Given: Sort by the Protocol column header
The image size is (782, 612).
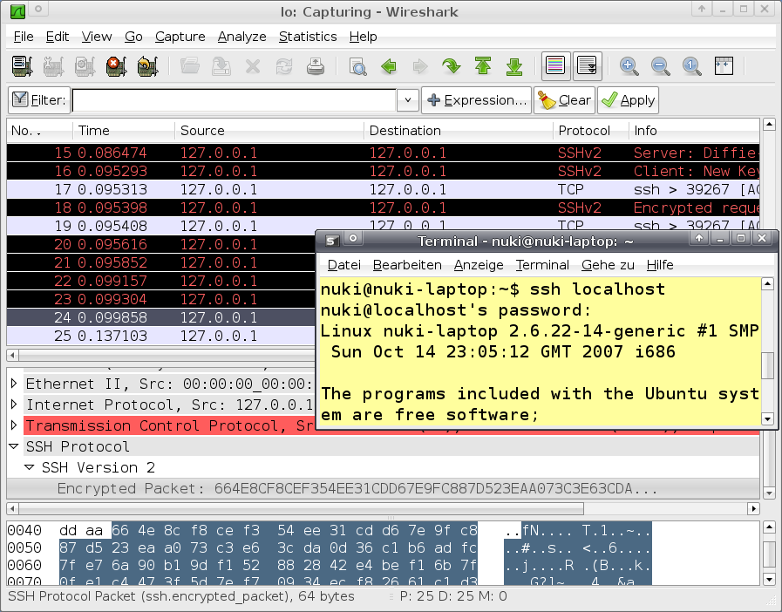Looking at the screenshot, I should [x=590, y=131].
